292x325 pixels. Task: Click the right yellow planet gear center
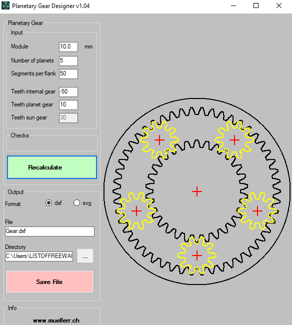[257, 211]
